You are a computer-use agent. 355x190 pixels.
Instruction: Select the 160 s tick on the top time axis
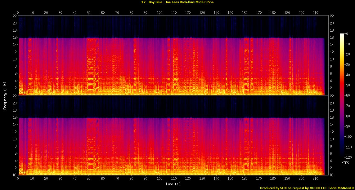(245, 13)
